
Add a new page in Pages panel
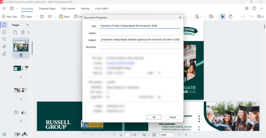click(15, 32)
